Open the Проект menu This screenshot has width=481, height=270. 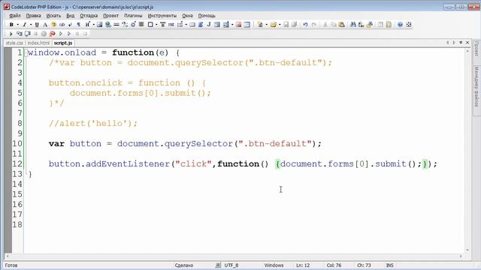pos(110,16)
